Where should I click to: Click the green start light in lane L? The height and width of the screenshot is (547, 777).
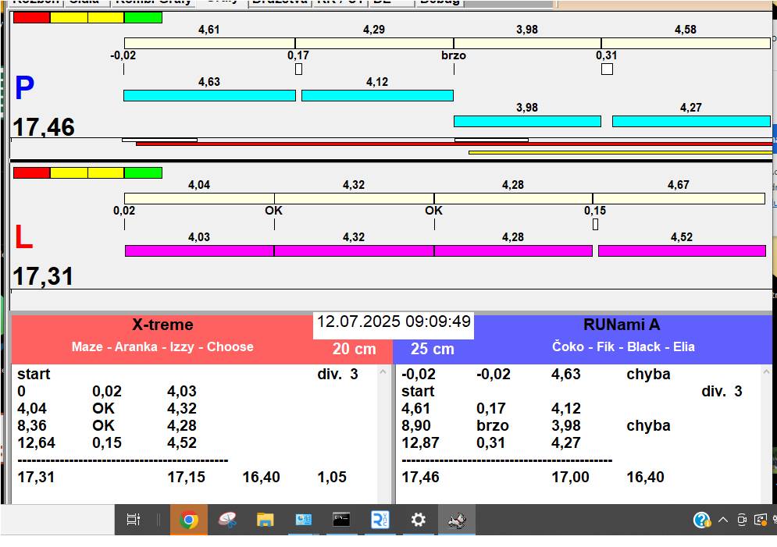[143, 172]
